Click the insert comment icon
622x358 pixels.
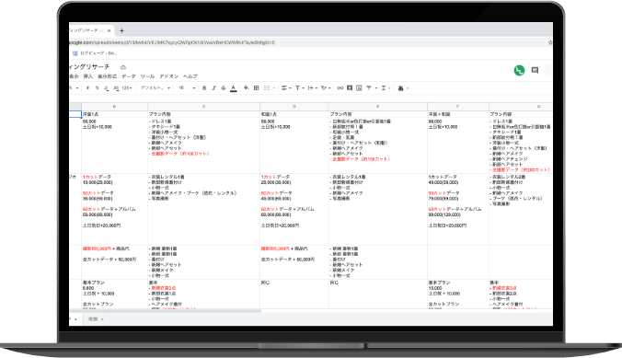point(350,88)
